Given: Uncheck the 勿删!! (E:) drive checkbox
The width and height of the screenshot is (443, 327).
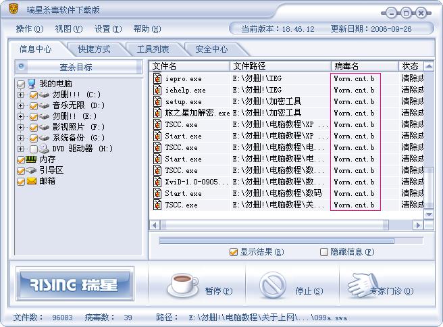Looking at the screenshot, I should point(34,116).
